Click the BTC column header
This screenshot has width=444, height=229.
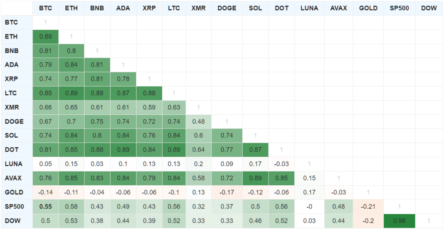(x=46, y=8)
